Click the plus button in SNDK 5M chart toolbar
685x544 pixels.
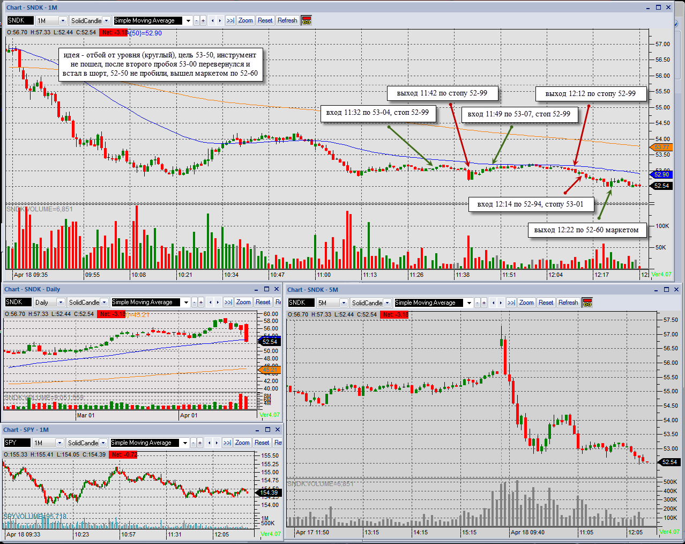[x=484, y=303]
